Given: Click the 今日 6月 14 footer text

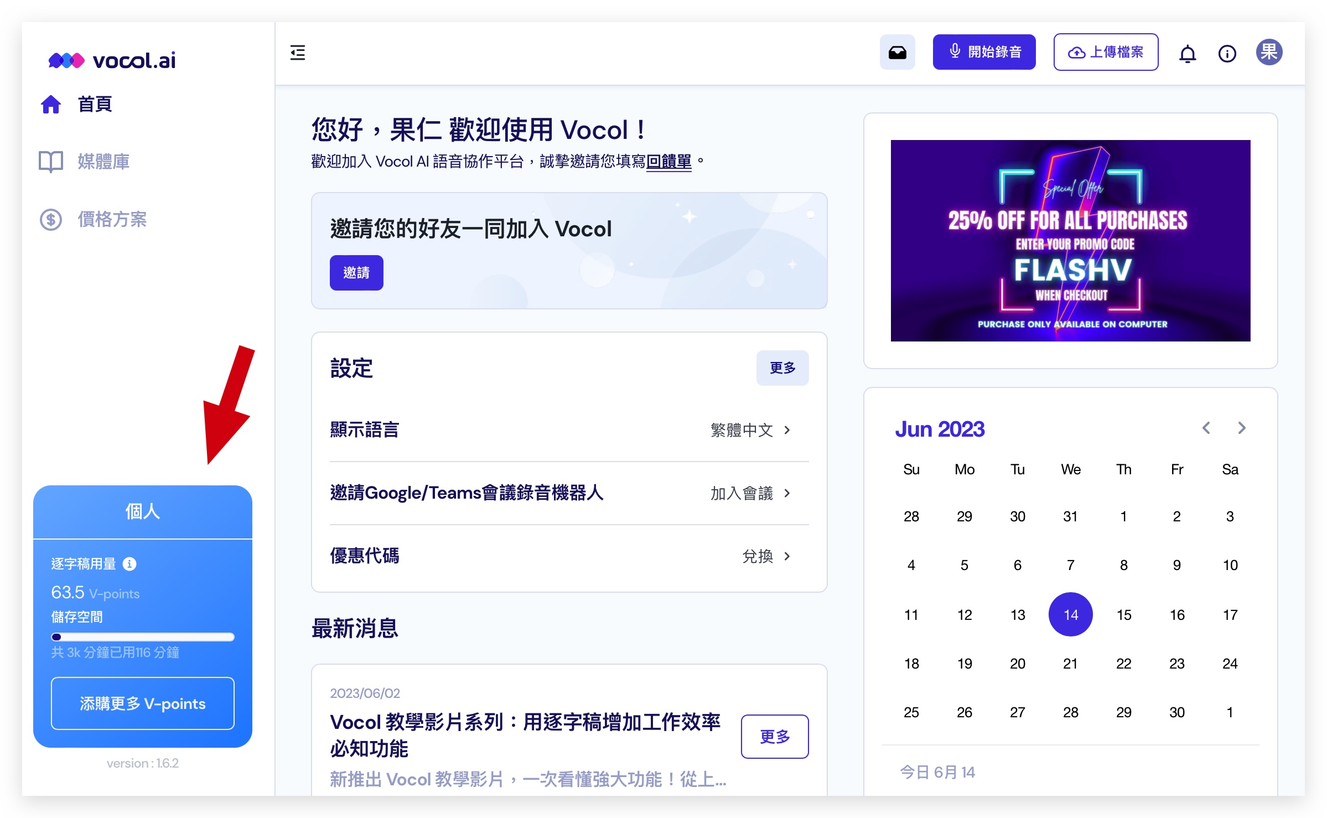Looking at the screenshot, I should pos(937,772).
